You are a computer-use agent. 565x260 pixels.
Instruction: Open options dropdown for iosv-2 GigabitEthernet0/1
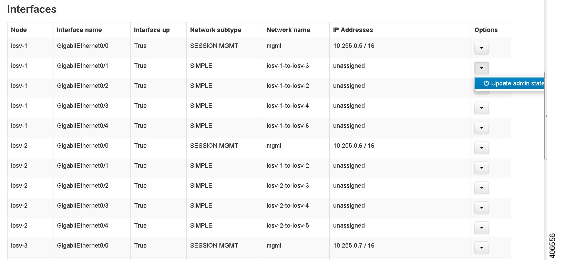tap(481, 168)
